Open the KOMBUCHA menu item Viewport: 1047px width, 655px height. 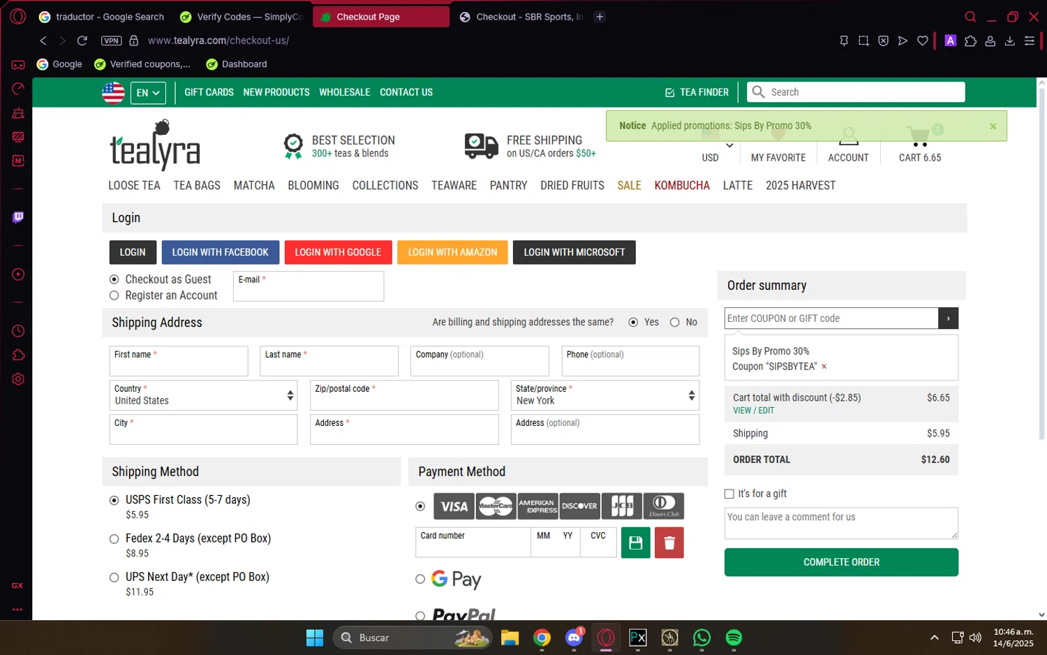(x=682, y=185)
